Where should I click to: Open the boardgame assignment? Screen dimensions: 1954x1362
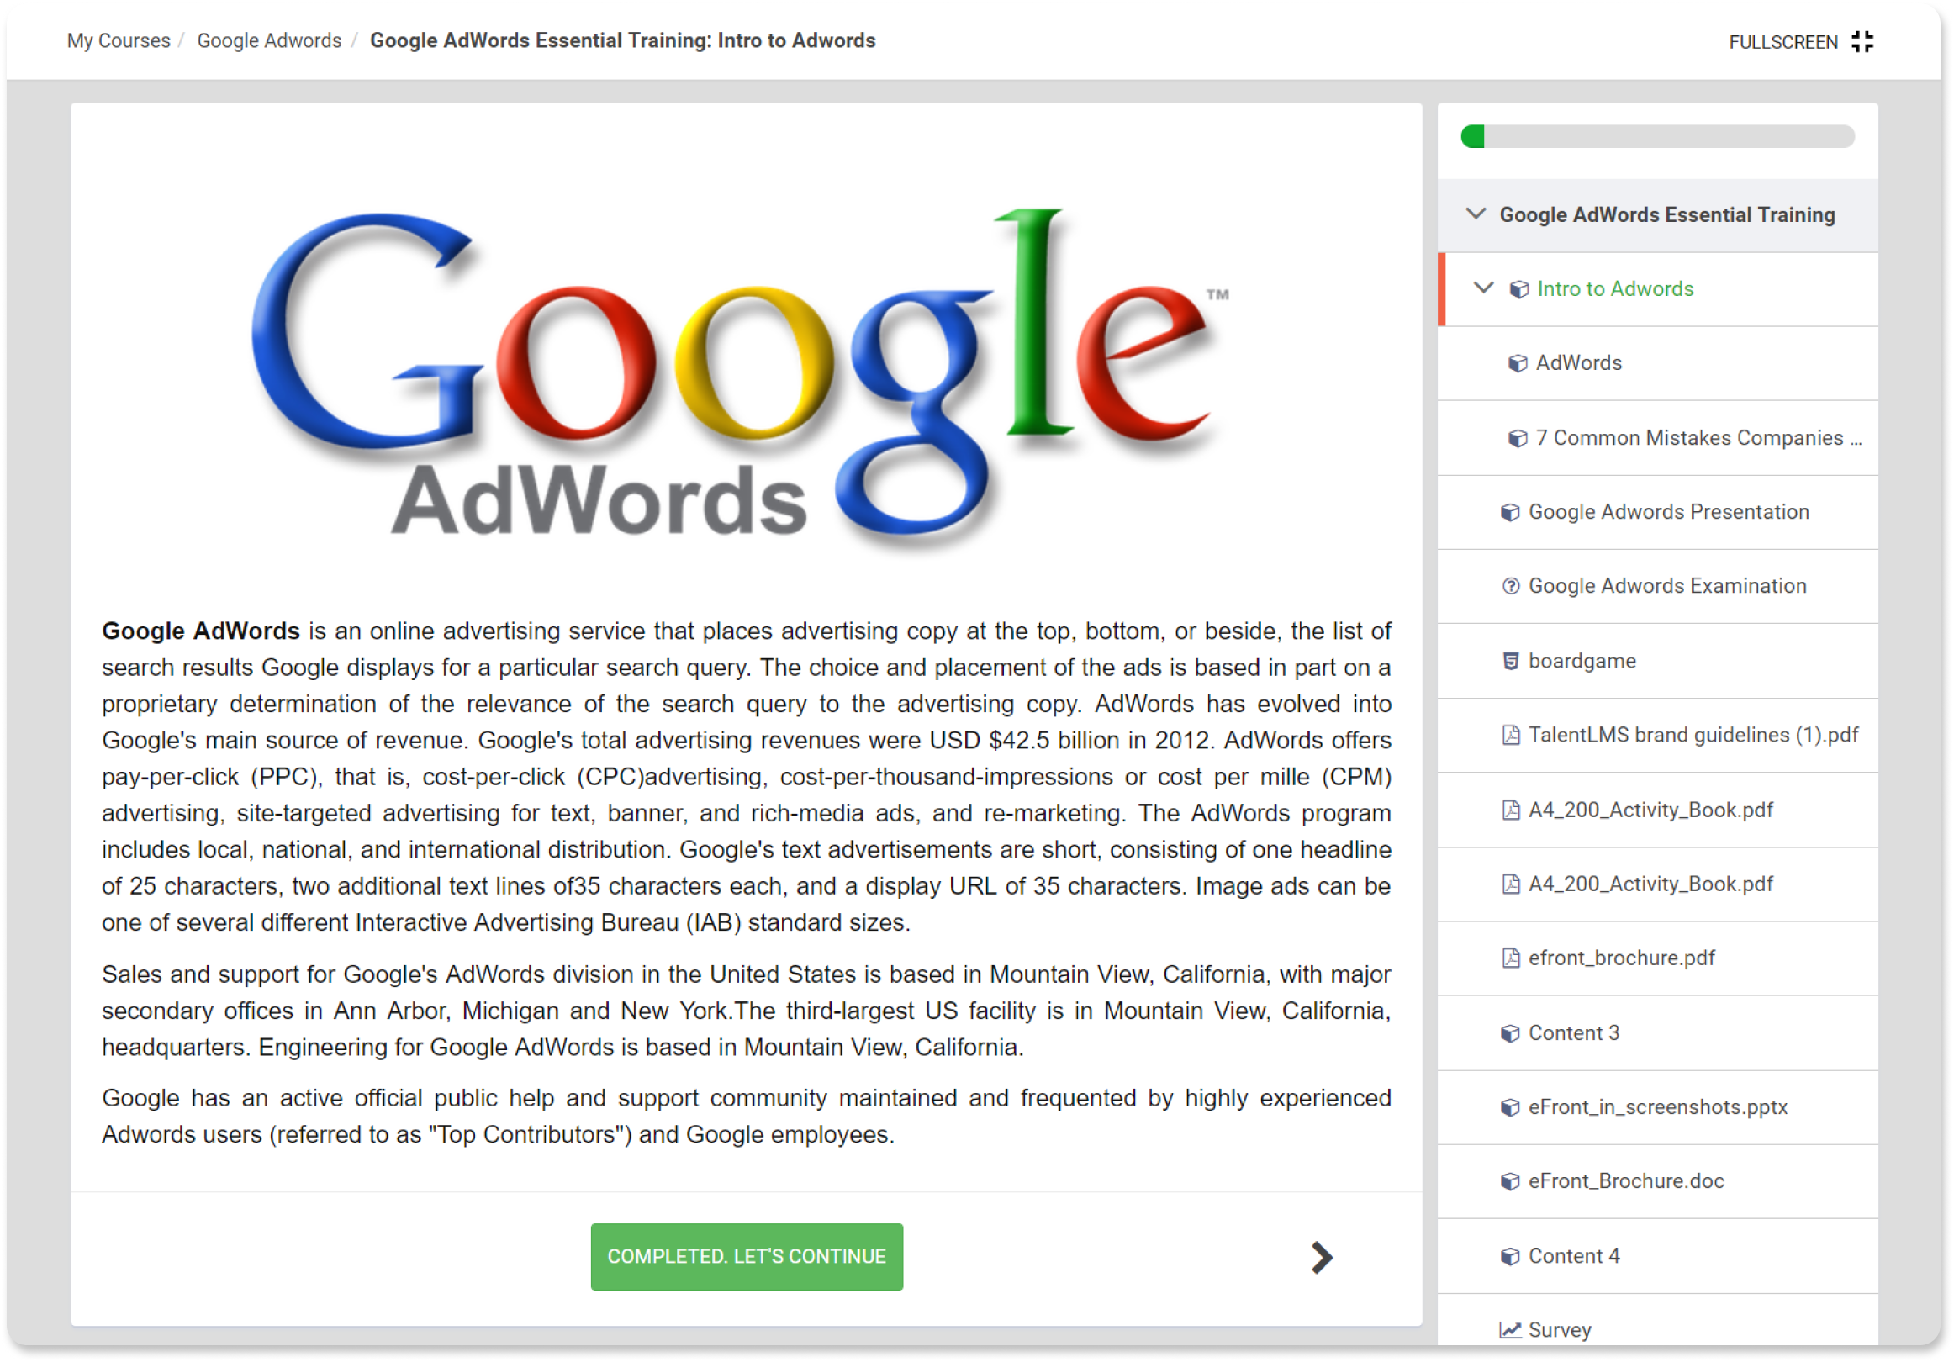point(1657,662)
